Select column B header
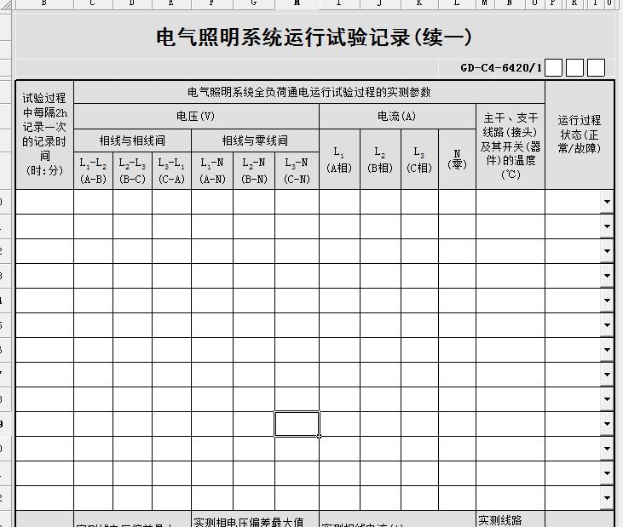Screen dimensions: 623x527 click(x=43, y=3)
